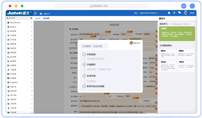This screenshot has width=202, height=118.
Task: Expand 综合分析(OKR) in the sidebar
Action: 19,22
